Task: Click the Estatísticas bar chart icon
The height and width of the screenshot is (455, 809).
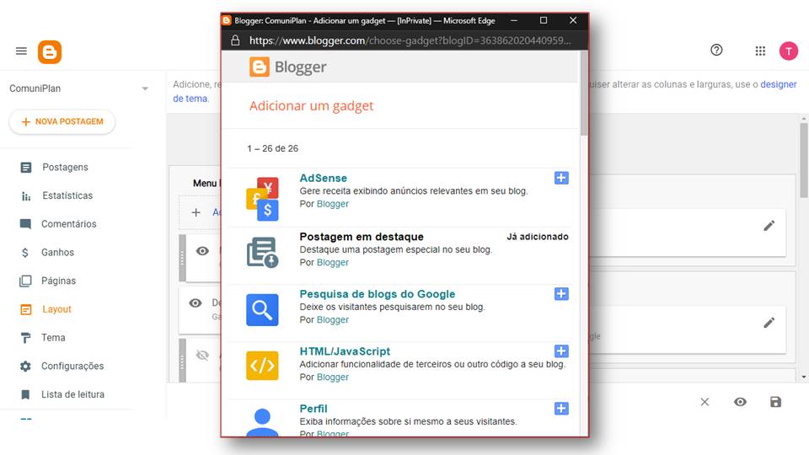Action: coord(26,196)
